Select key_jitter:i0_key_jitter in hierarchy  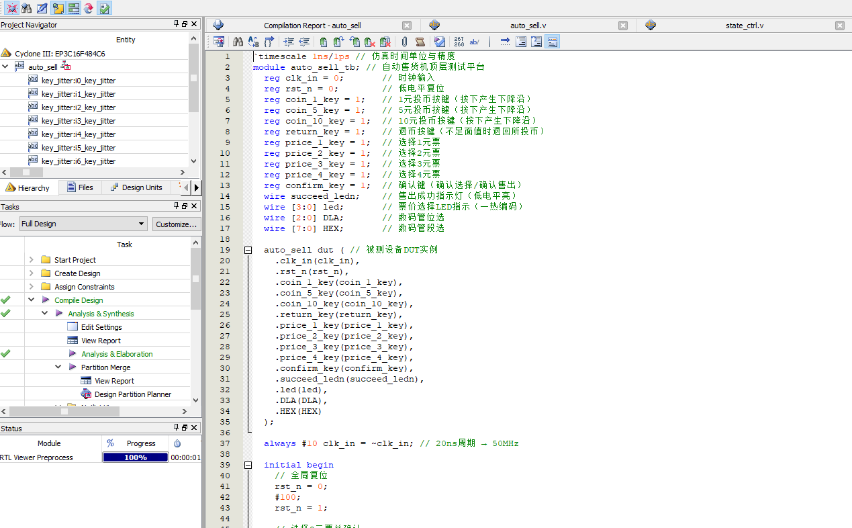click(79, 81)
